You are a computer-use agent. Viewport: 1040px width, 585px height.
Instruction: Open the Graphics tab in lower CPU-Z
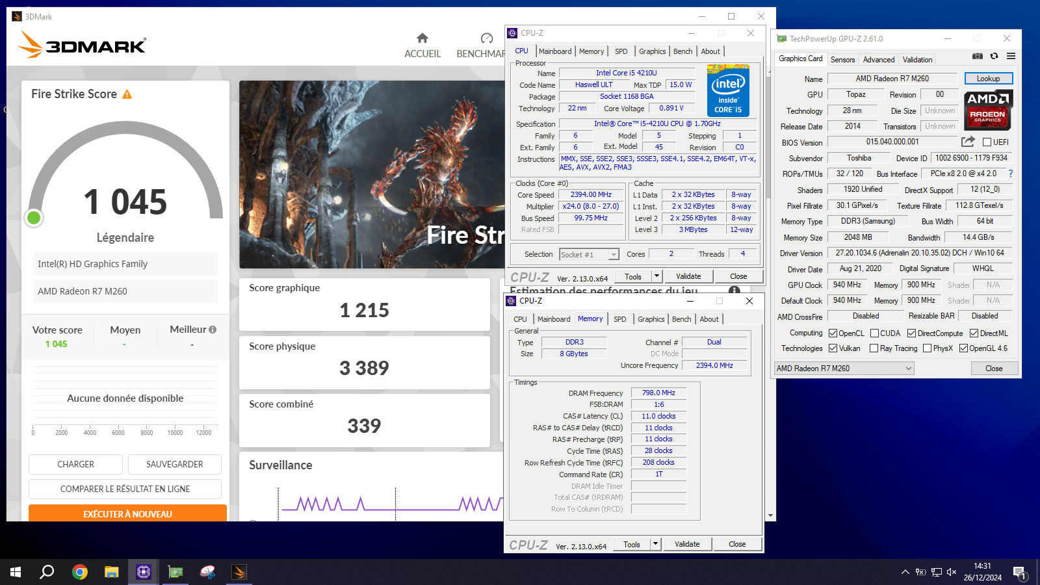pyautogui.click(x=651, y=319)
